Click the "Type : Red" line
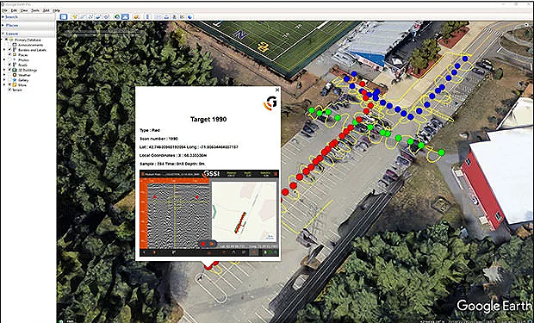This screenshot has height=323, width=534. click(150, 130)
